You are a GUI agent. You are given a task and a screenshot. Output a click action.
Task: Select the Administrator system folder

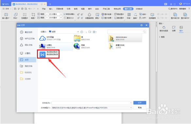click(x=125, y=38)
